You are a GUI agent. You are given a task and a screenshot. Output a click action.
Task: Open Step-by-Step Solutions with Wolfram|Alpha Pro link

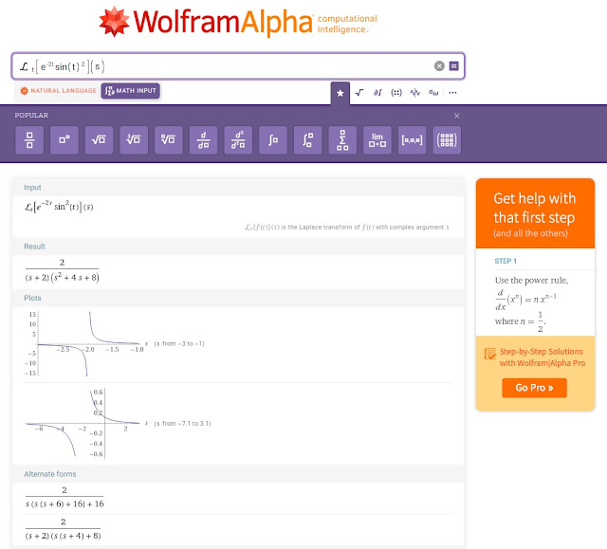point(542,357)
